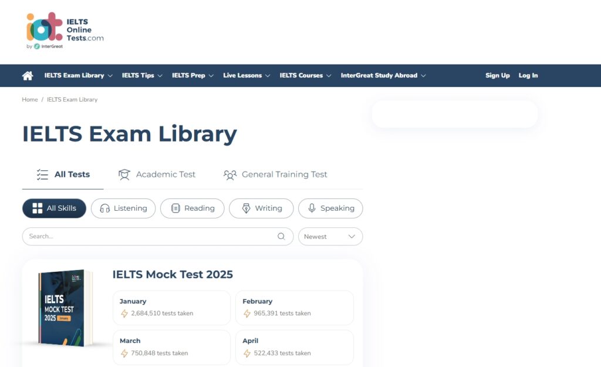Click the lightning icon in the February card
Viewport: 601px width, 367px height.
(x=247, y=314)
